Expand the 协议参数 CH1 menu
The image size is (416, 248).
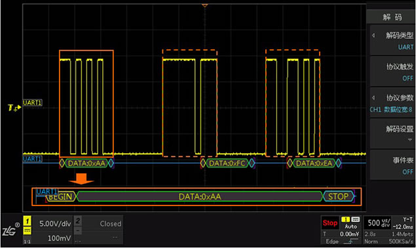pos(392,103)
